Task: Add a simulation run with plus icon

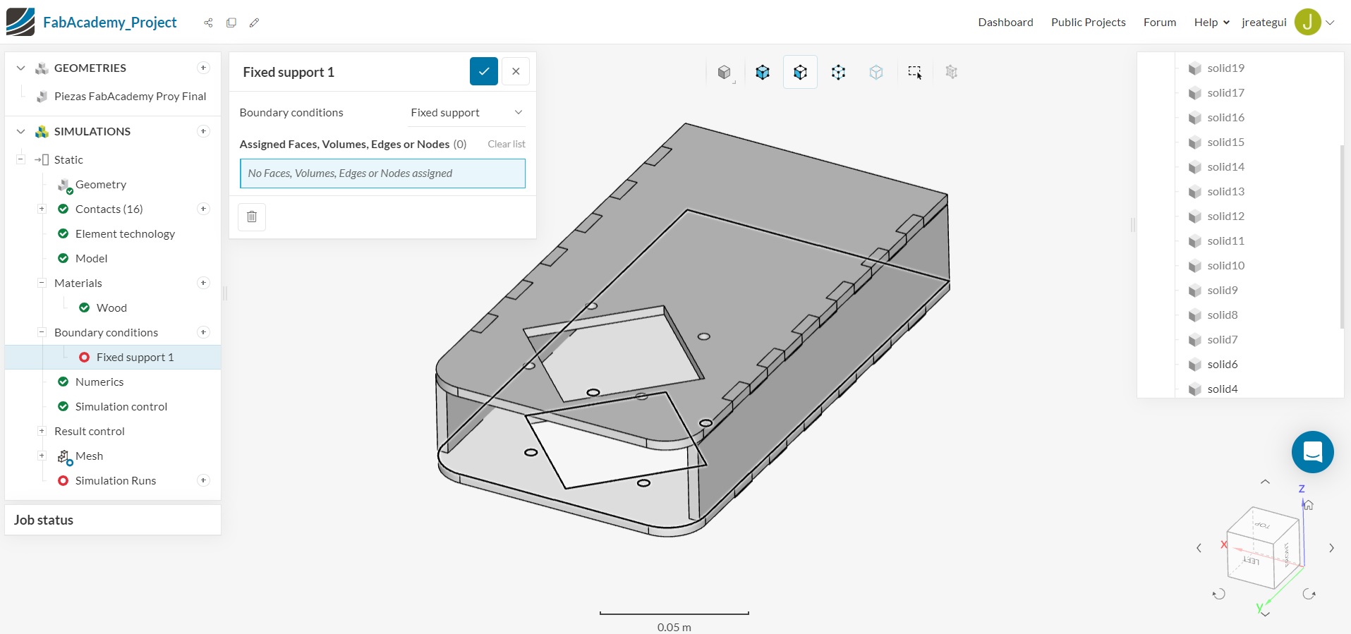Action: pyautogui.click(x=203, y=480)
